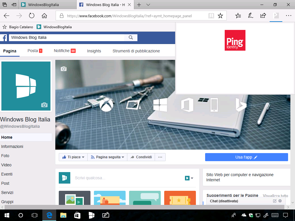Screen dimensions: 295x221
Task: Close the Windows Blog Italia Facebook tab
Action: (129, 5)
